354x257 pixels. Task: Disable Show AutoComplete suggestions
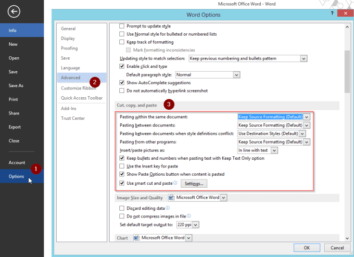[x=122, y=83]
